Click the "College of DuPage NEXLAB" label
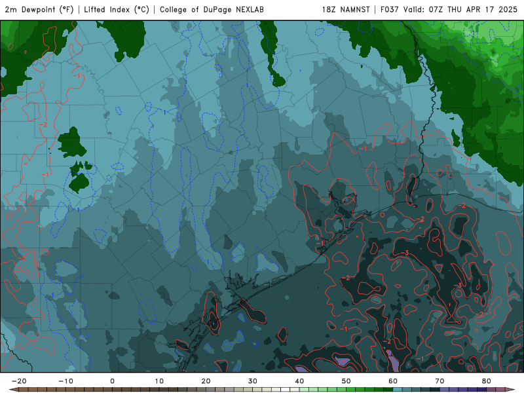This screenshot has height=393, width=524. tap(212, 10)
